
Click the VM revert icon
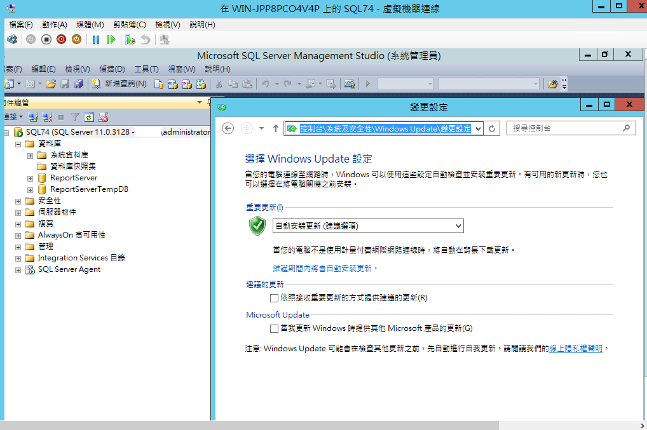coord(146,39)
